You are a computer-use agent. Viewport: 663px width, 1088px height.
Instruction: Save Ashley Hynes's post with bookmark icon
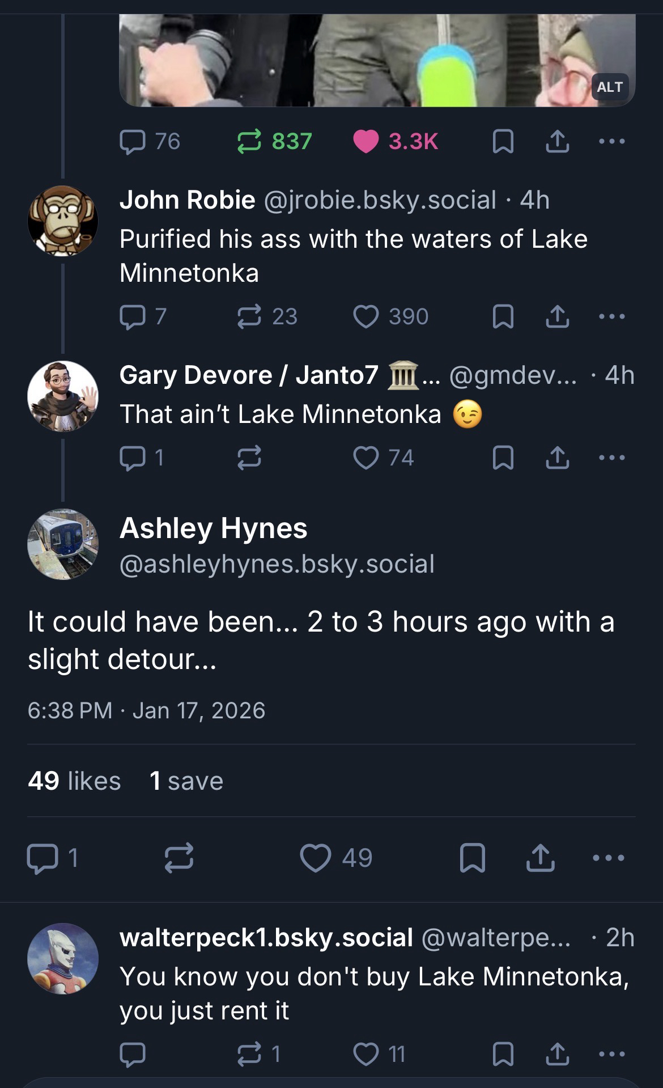click(x=472, y=857)
